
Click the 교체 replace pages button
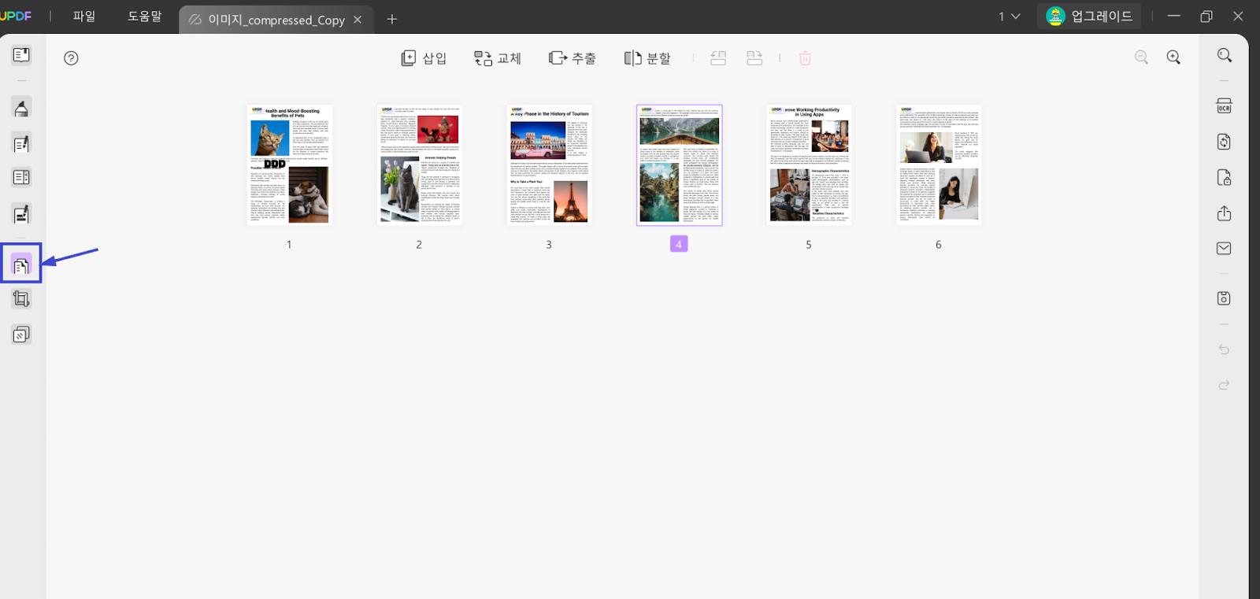(497, 58)
